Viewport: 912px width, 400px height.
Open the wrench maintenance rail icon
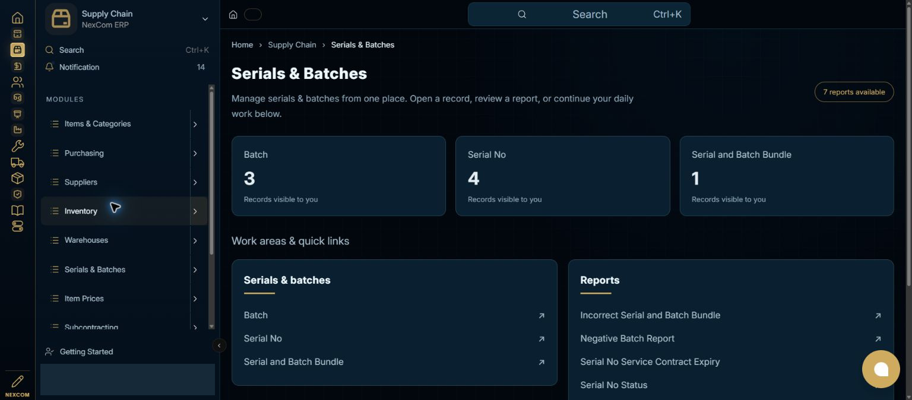tap(17, 146)
